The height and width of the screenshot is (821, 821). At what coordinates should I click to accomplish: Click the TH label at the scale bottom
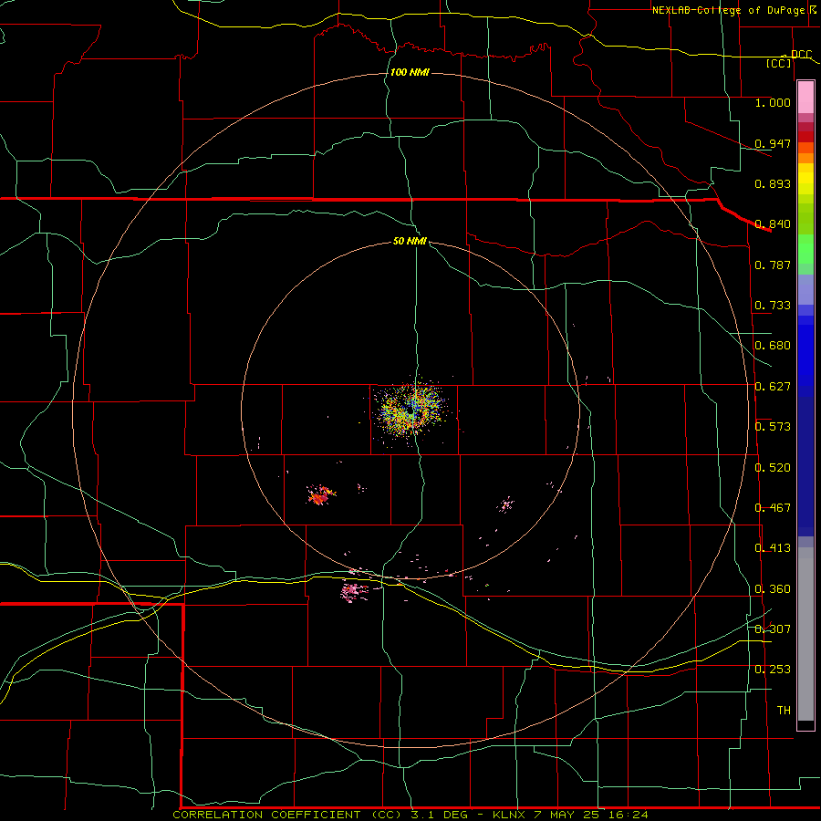[784, 711]
